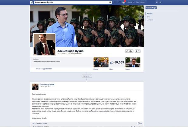Click the Facebook logo in the top bar
This screenshot has height=127, width=188.
point(32,2)
